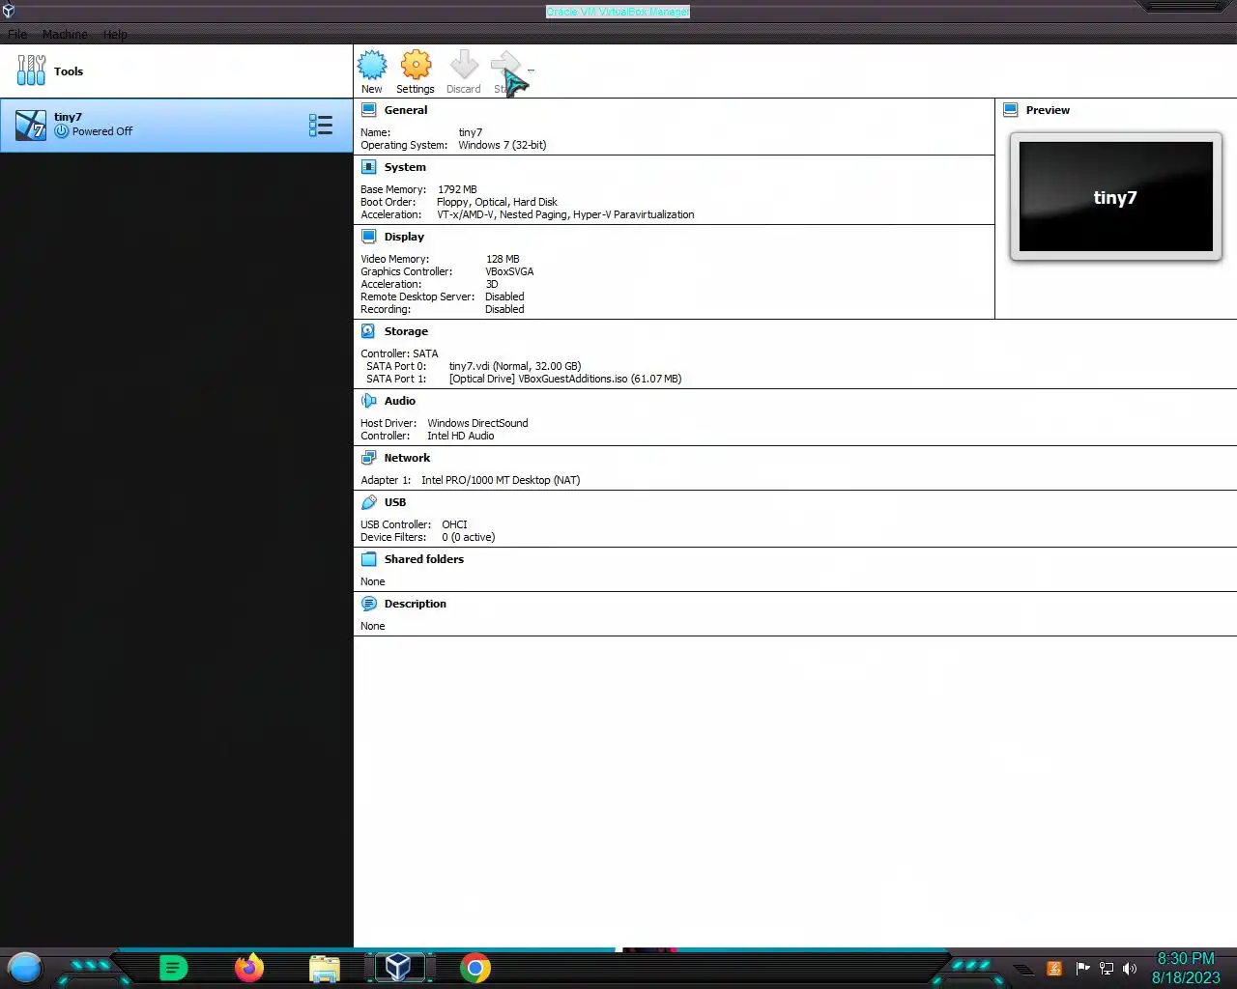Click boot order text Floppy, Optical, Hard Disk
The width and height of the screenshot is (1237, 989).
(497, 202)
